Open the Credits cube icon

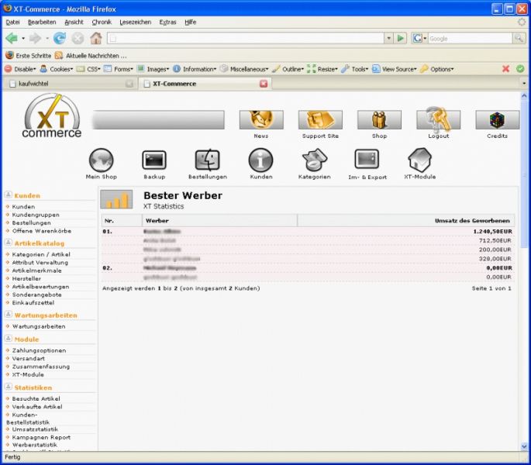point(497,119)
